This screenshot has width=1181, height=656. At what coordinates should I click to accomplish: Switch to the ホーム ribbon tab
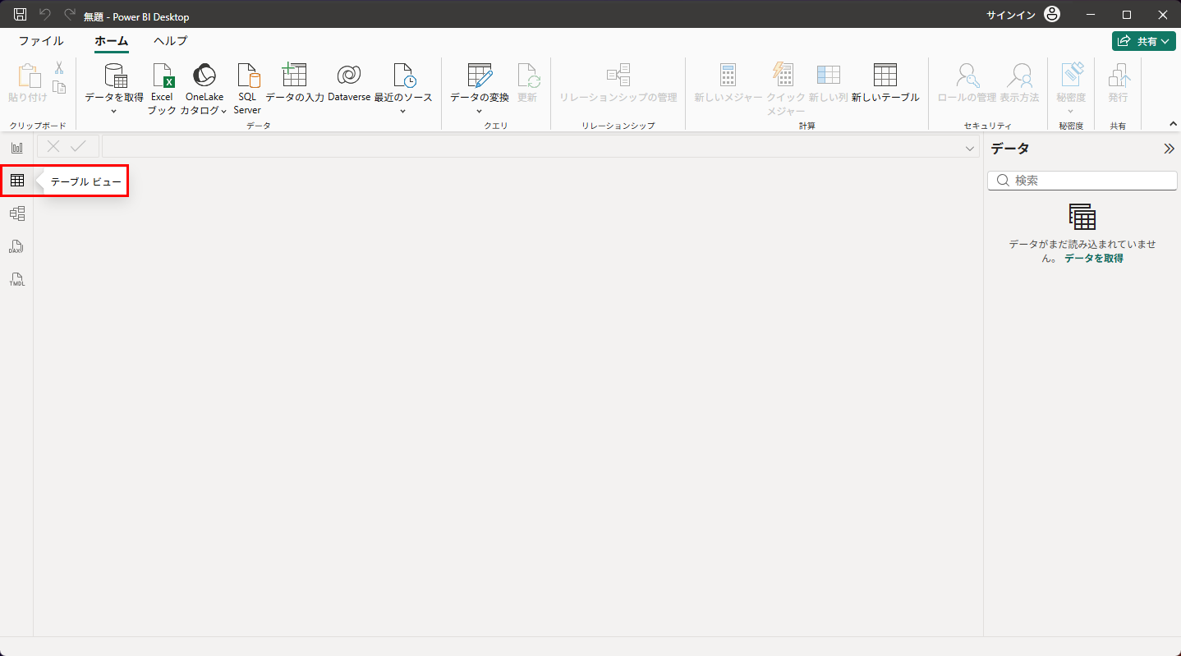pos(111,41)
